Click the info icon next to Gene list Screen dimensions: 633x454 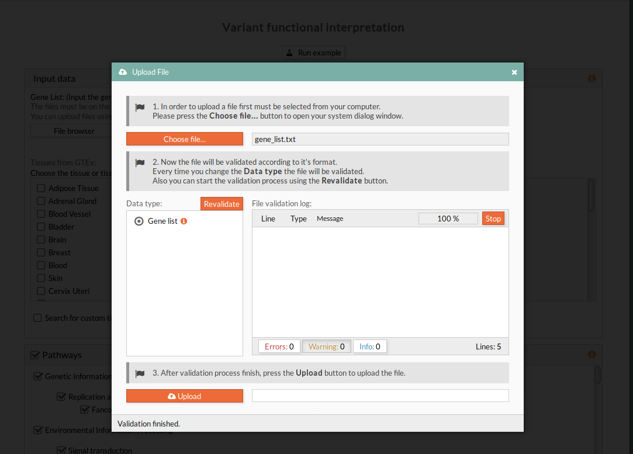point(184,221)
